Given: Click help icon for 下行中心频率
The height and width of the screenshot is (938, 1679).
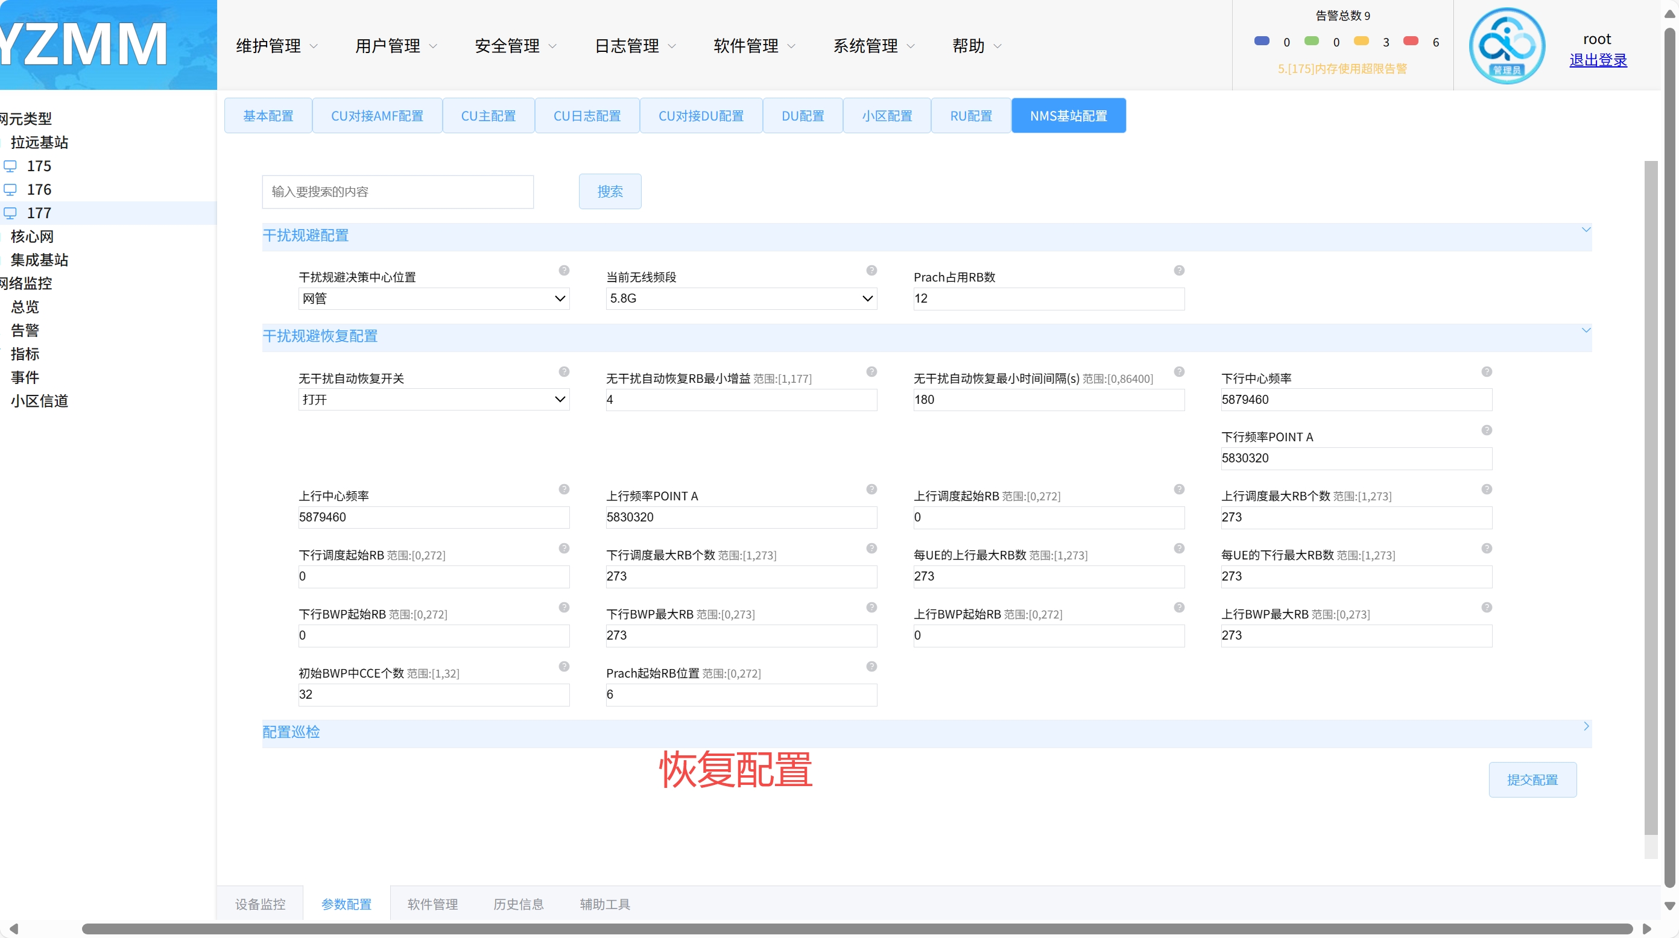Looking at the screenshot, I should (1487, 372).
